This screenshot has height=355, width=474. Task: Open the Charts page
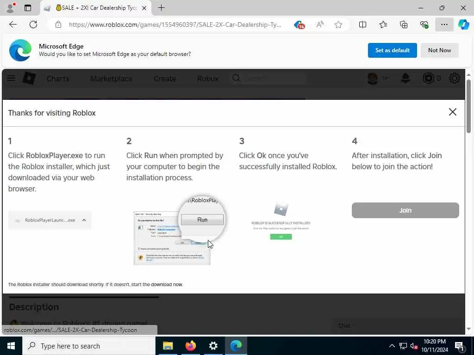(x=58, y=79)
